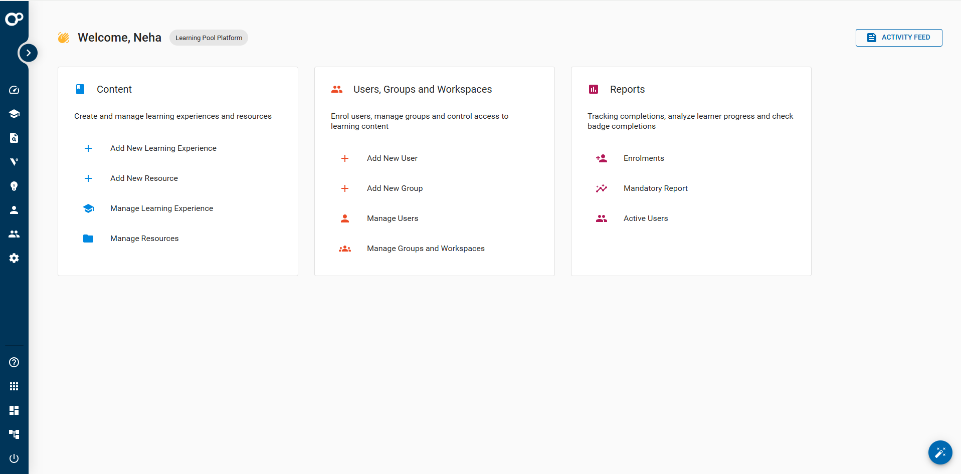This screenshot has height=474, width=961.
Task: Open Manage Groups and Workspaces
Action: 426,248
